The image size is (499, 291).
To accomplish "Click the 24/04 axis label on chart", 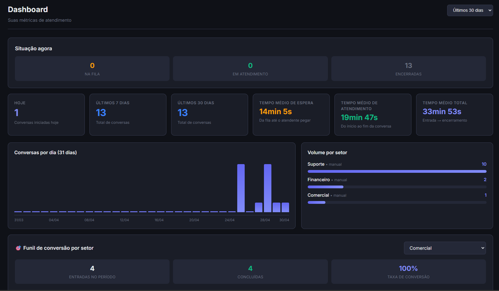I will pyautogui.click(x=229, y=220).
